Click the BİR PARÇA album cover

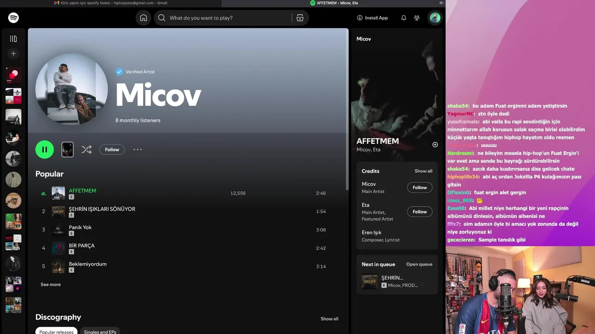58,248
